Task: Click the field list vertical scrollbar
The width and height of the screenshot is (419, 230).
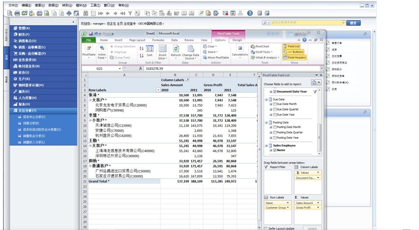Action: (x=319, y=138)
